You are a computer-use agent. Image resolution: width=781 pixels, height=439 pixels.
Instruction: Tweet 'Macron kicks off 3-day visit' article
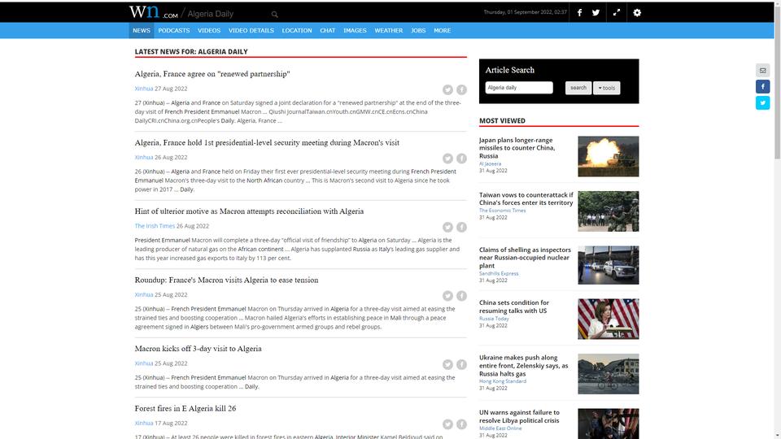point(447,364)
